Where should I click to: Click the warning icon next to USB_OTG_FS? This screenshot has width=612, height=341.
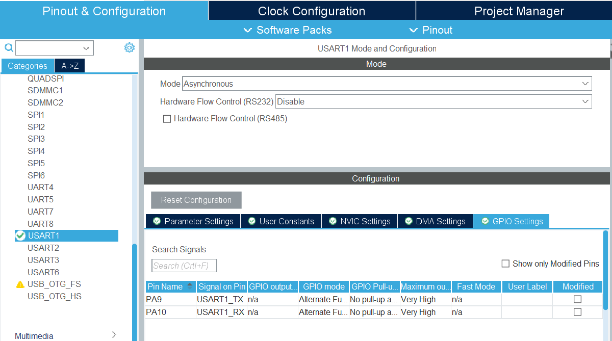pyautogui.click(x=19, y=284)
